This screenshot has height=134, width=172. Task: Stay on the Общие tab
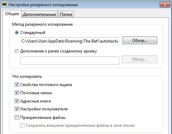12,14
